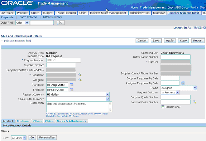This screenshot has height=141, width=206.
Task: Switch to Product top tab
Action: (22, 13)
